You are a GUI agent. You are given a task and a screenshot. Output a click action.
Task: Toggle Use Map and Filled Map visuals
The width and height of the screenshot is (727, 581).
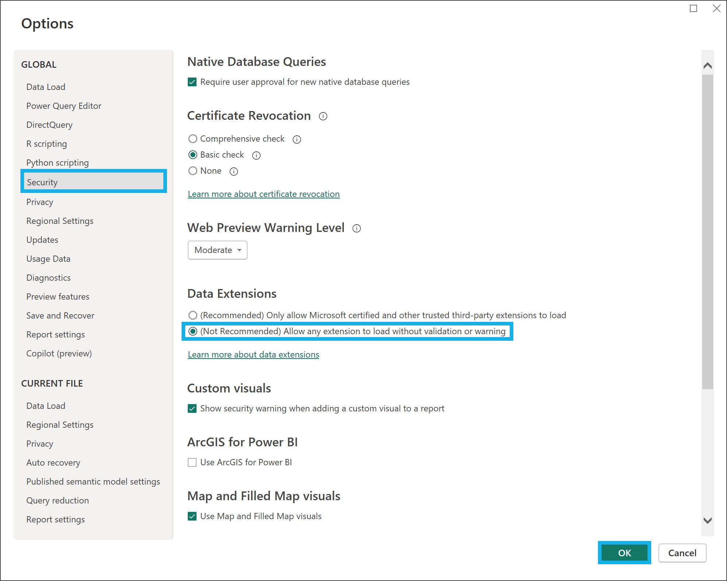click(192, 516)
